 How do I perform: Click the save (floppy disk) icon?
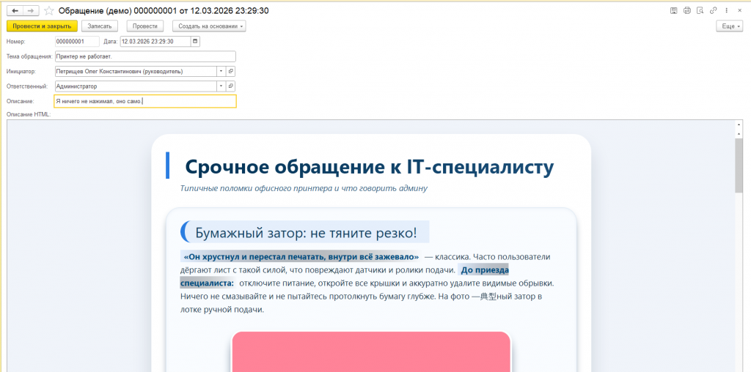[x=673, y=10]
